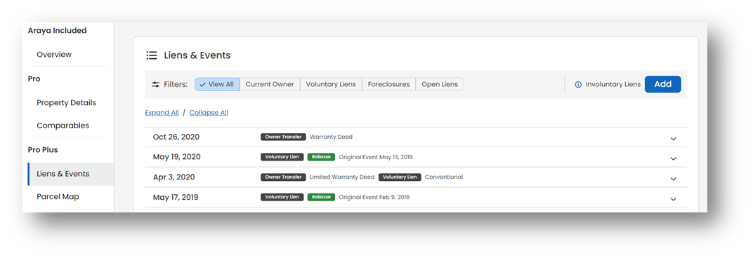753x258 pixels.
Task: Click the Voluntary Lien badge in May 19, 2020 row
Action: coord(282,157)
